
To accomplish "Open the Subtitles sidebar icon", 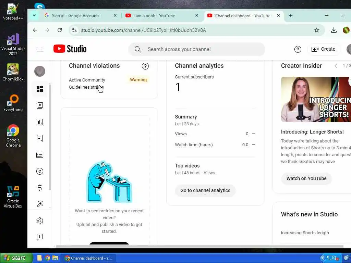I will (40, 155).
